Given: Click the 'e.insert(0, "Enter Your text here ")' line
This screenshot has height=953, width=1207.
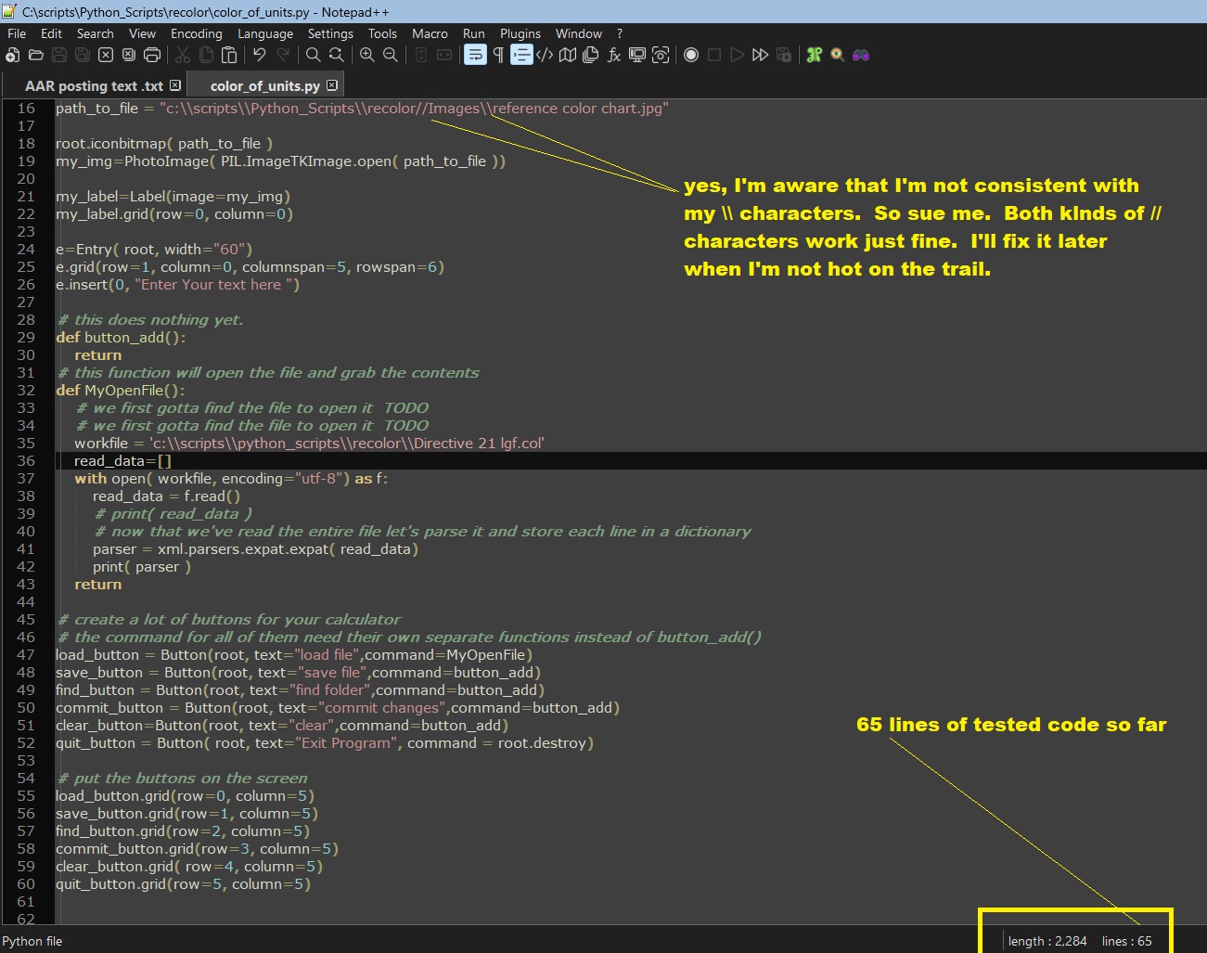Looking at the screenshot, I should point(178,285).
